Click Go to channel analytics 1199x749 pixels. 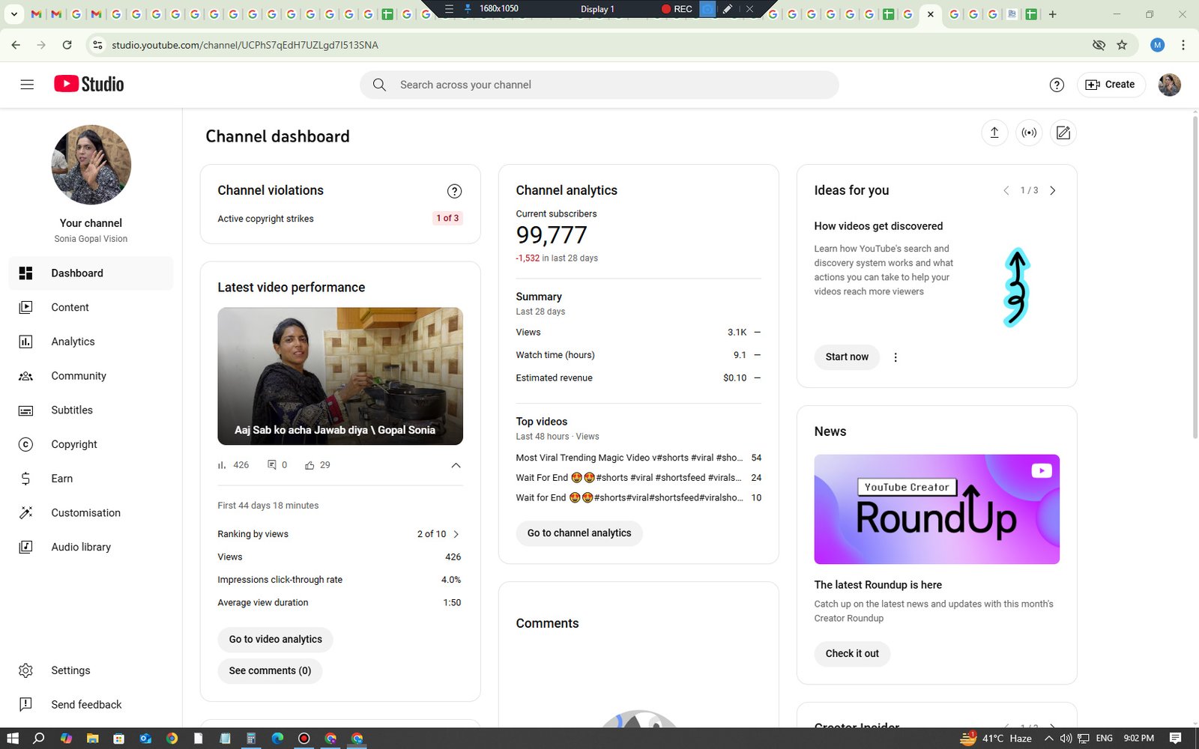point(579,533)
